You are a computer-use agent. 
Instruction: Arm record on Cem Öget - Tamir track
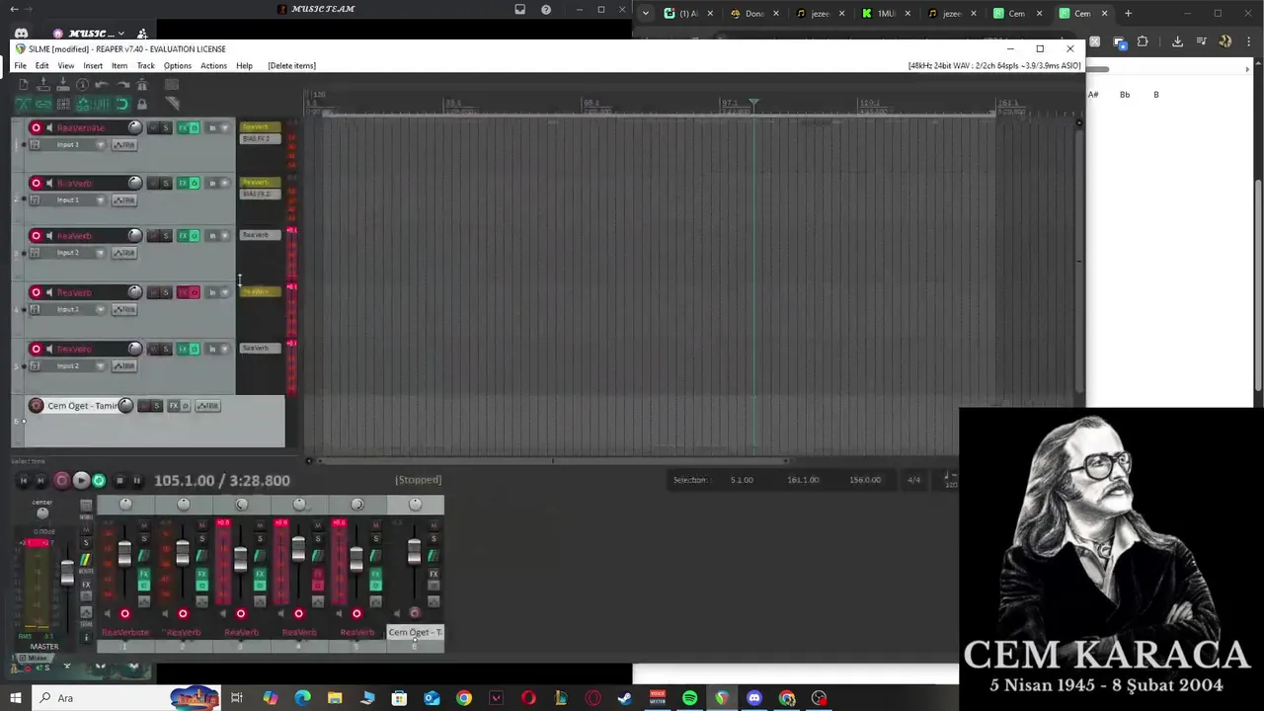point(37,406)
